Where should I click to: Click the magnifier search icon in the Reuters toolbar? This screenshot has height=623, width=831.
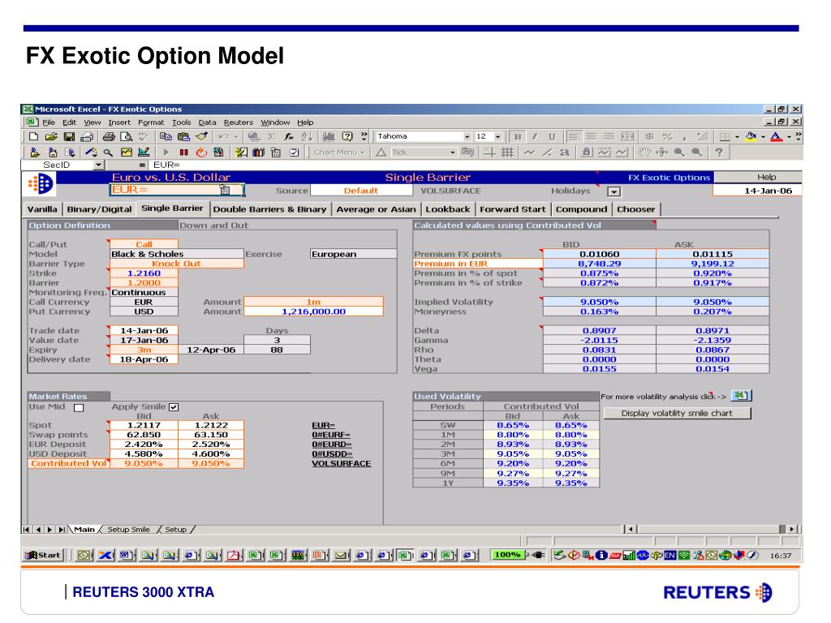[108, 153]
